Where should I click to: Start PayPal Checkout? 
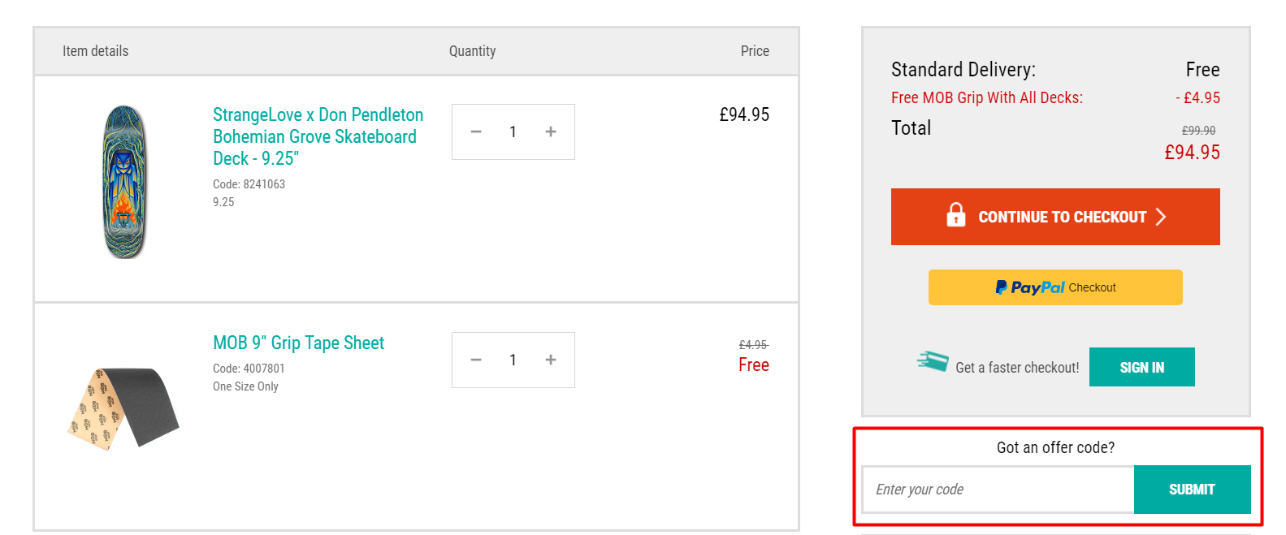pyautogui.click(x=1055, y=287)
